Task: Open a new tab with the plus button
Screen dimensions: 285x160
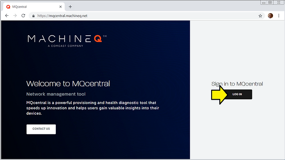Action: click(x=70, y=7)
